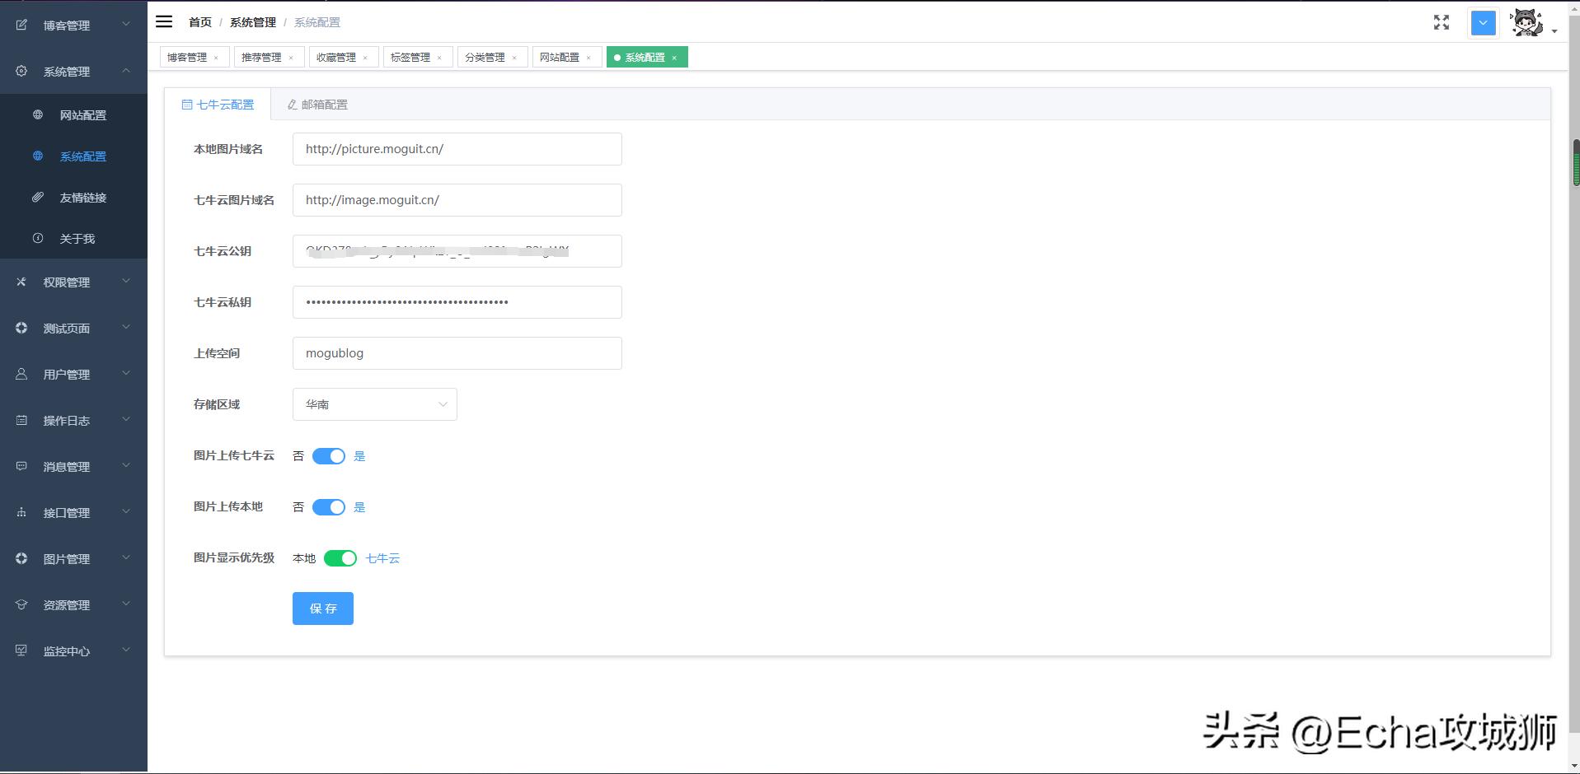Close the 分类管理 tab

coord(516,57)
